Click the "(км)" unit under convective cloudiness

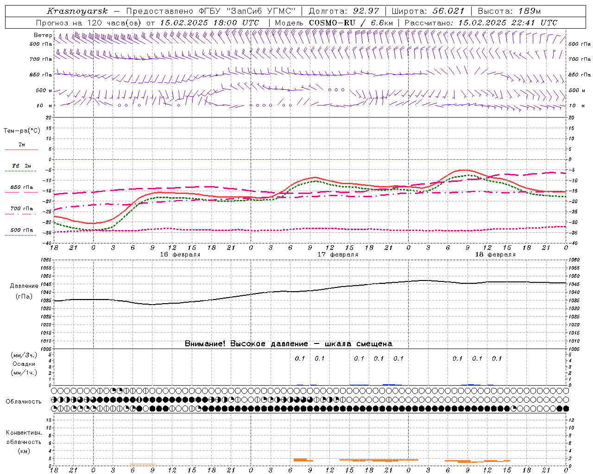(x=24, y=451)
